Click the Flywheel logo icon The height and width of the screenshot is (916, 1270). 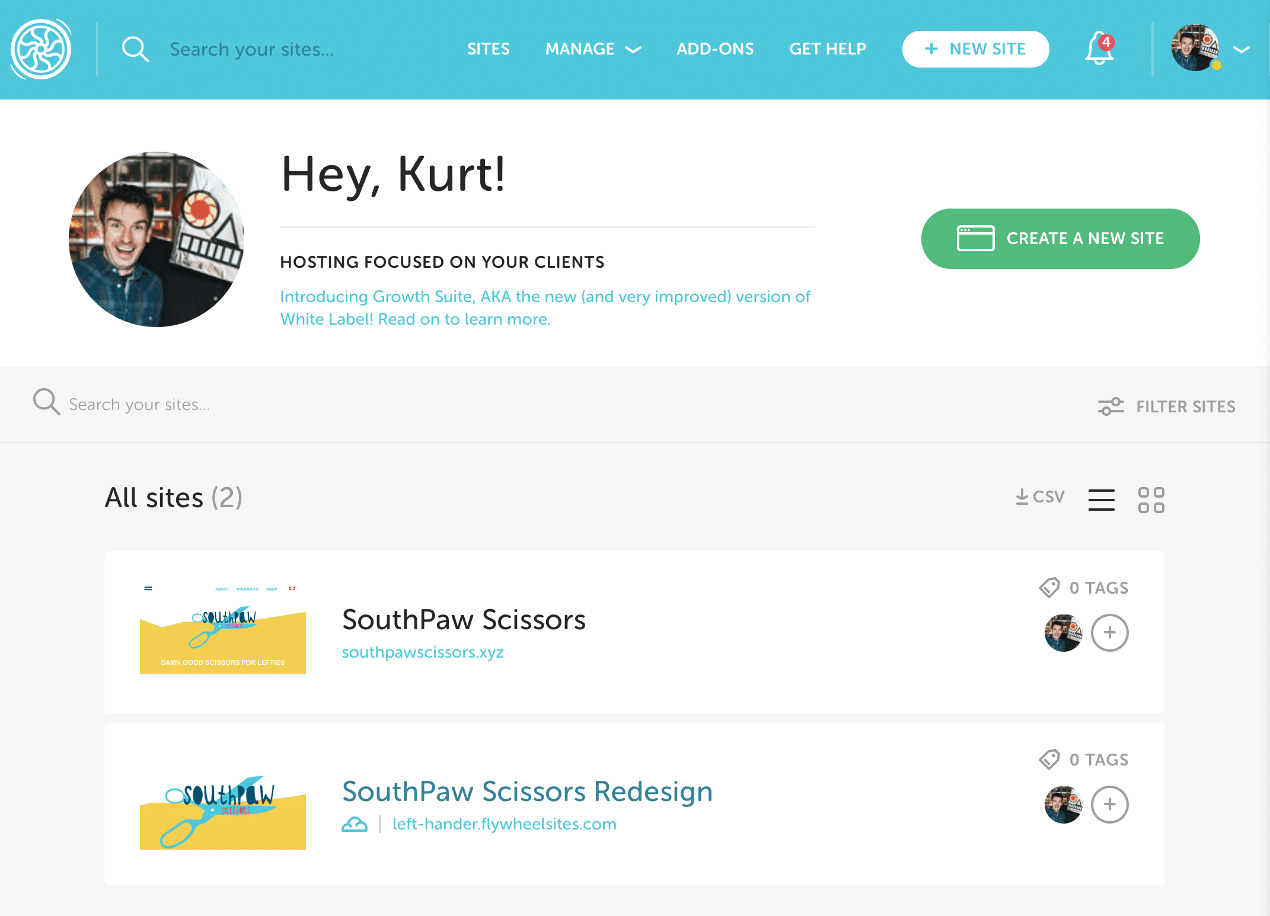coord(41,49)
